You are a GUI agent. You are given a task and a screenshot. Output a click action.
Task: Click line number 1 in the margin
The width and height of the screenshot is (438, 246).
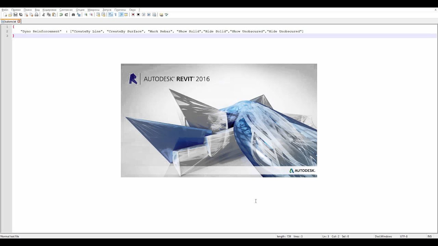(x=7, y=27)
